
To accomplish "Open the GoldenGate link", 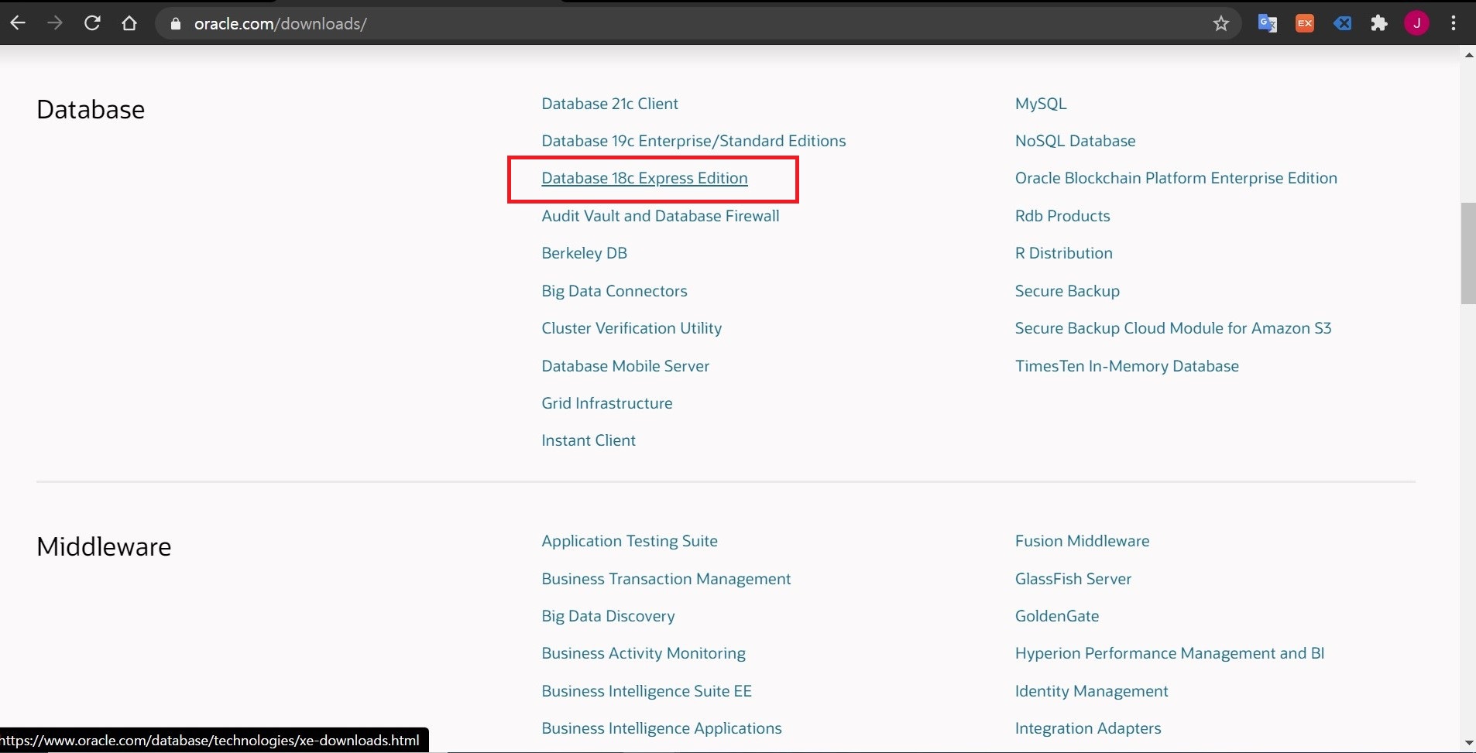I will tap(1057, 616).
